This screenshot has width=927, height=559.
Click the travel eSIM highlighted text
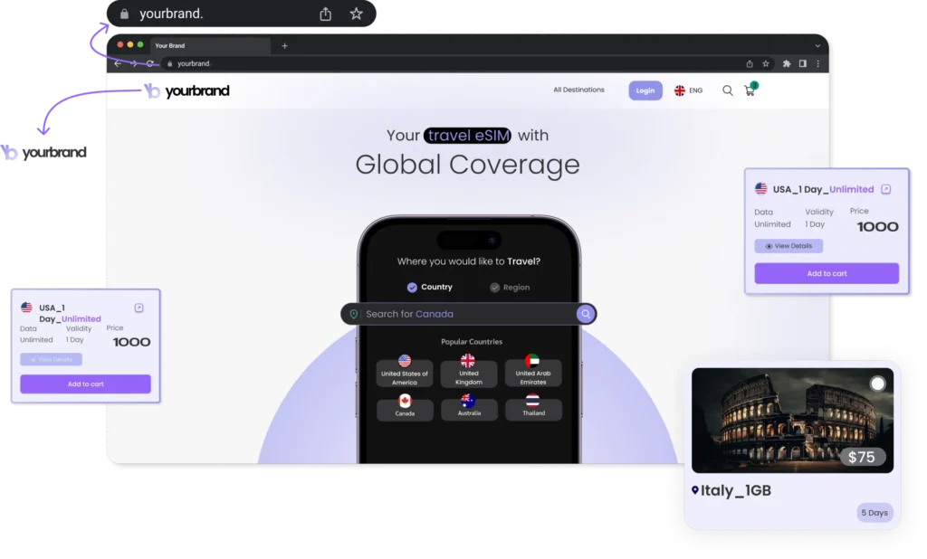(x=467, y=136)
